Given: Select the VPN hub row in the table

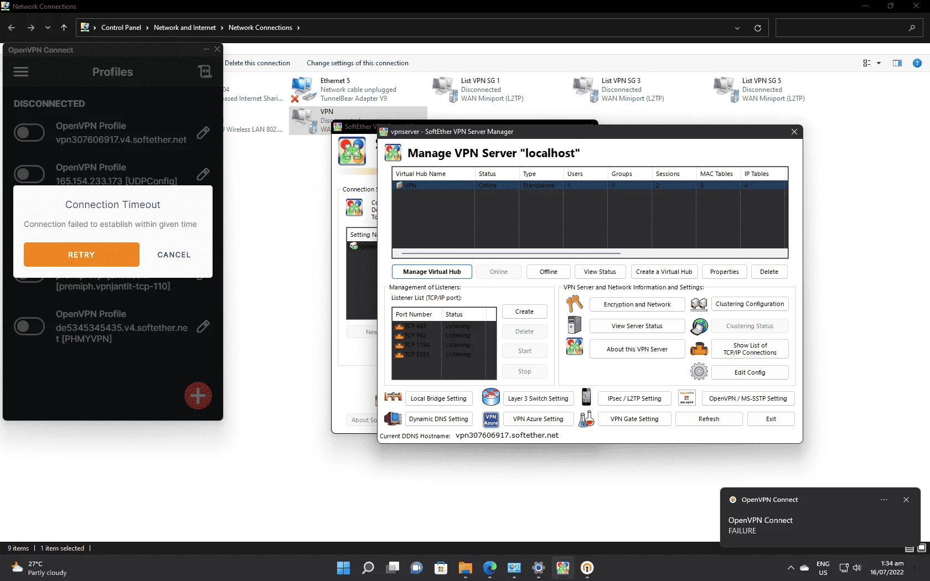Looking at the screenshot, I should coord(590,185).
